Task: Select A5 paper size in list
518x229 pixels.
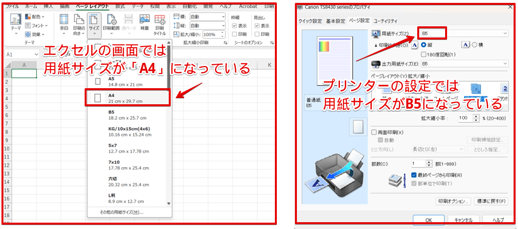Action: [x=127, y=81]
